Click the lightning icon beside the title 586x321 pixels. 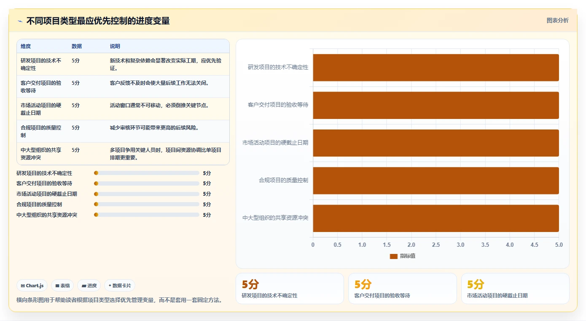20,21
